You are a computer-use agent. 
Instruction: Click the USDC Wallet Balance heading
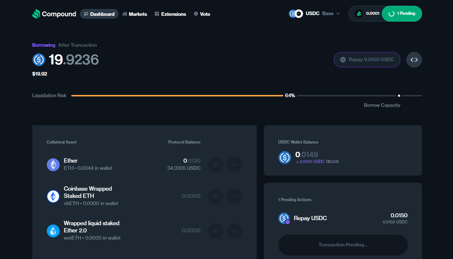[298, 142]
